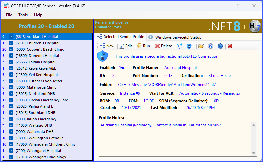Click the folder path C:\HL7 Messages\CORESender link
Image resolution: width=264 pixels, height=163 pixels.
167,85
